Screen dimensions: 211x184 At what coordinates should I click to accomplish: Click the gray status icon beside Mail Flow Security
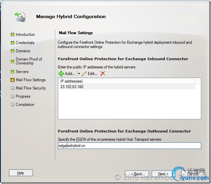(x=13, y=88)
